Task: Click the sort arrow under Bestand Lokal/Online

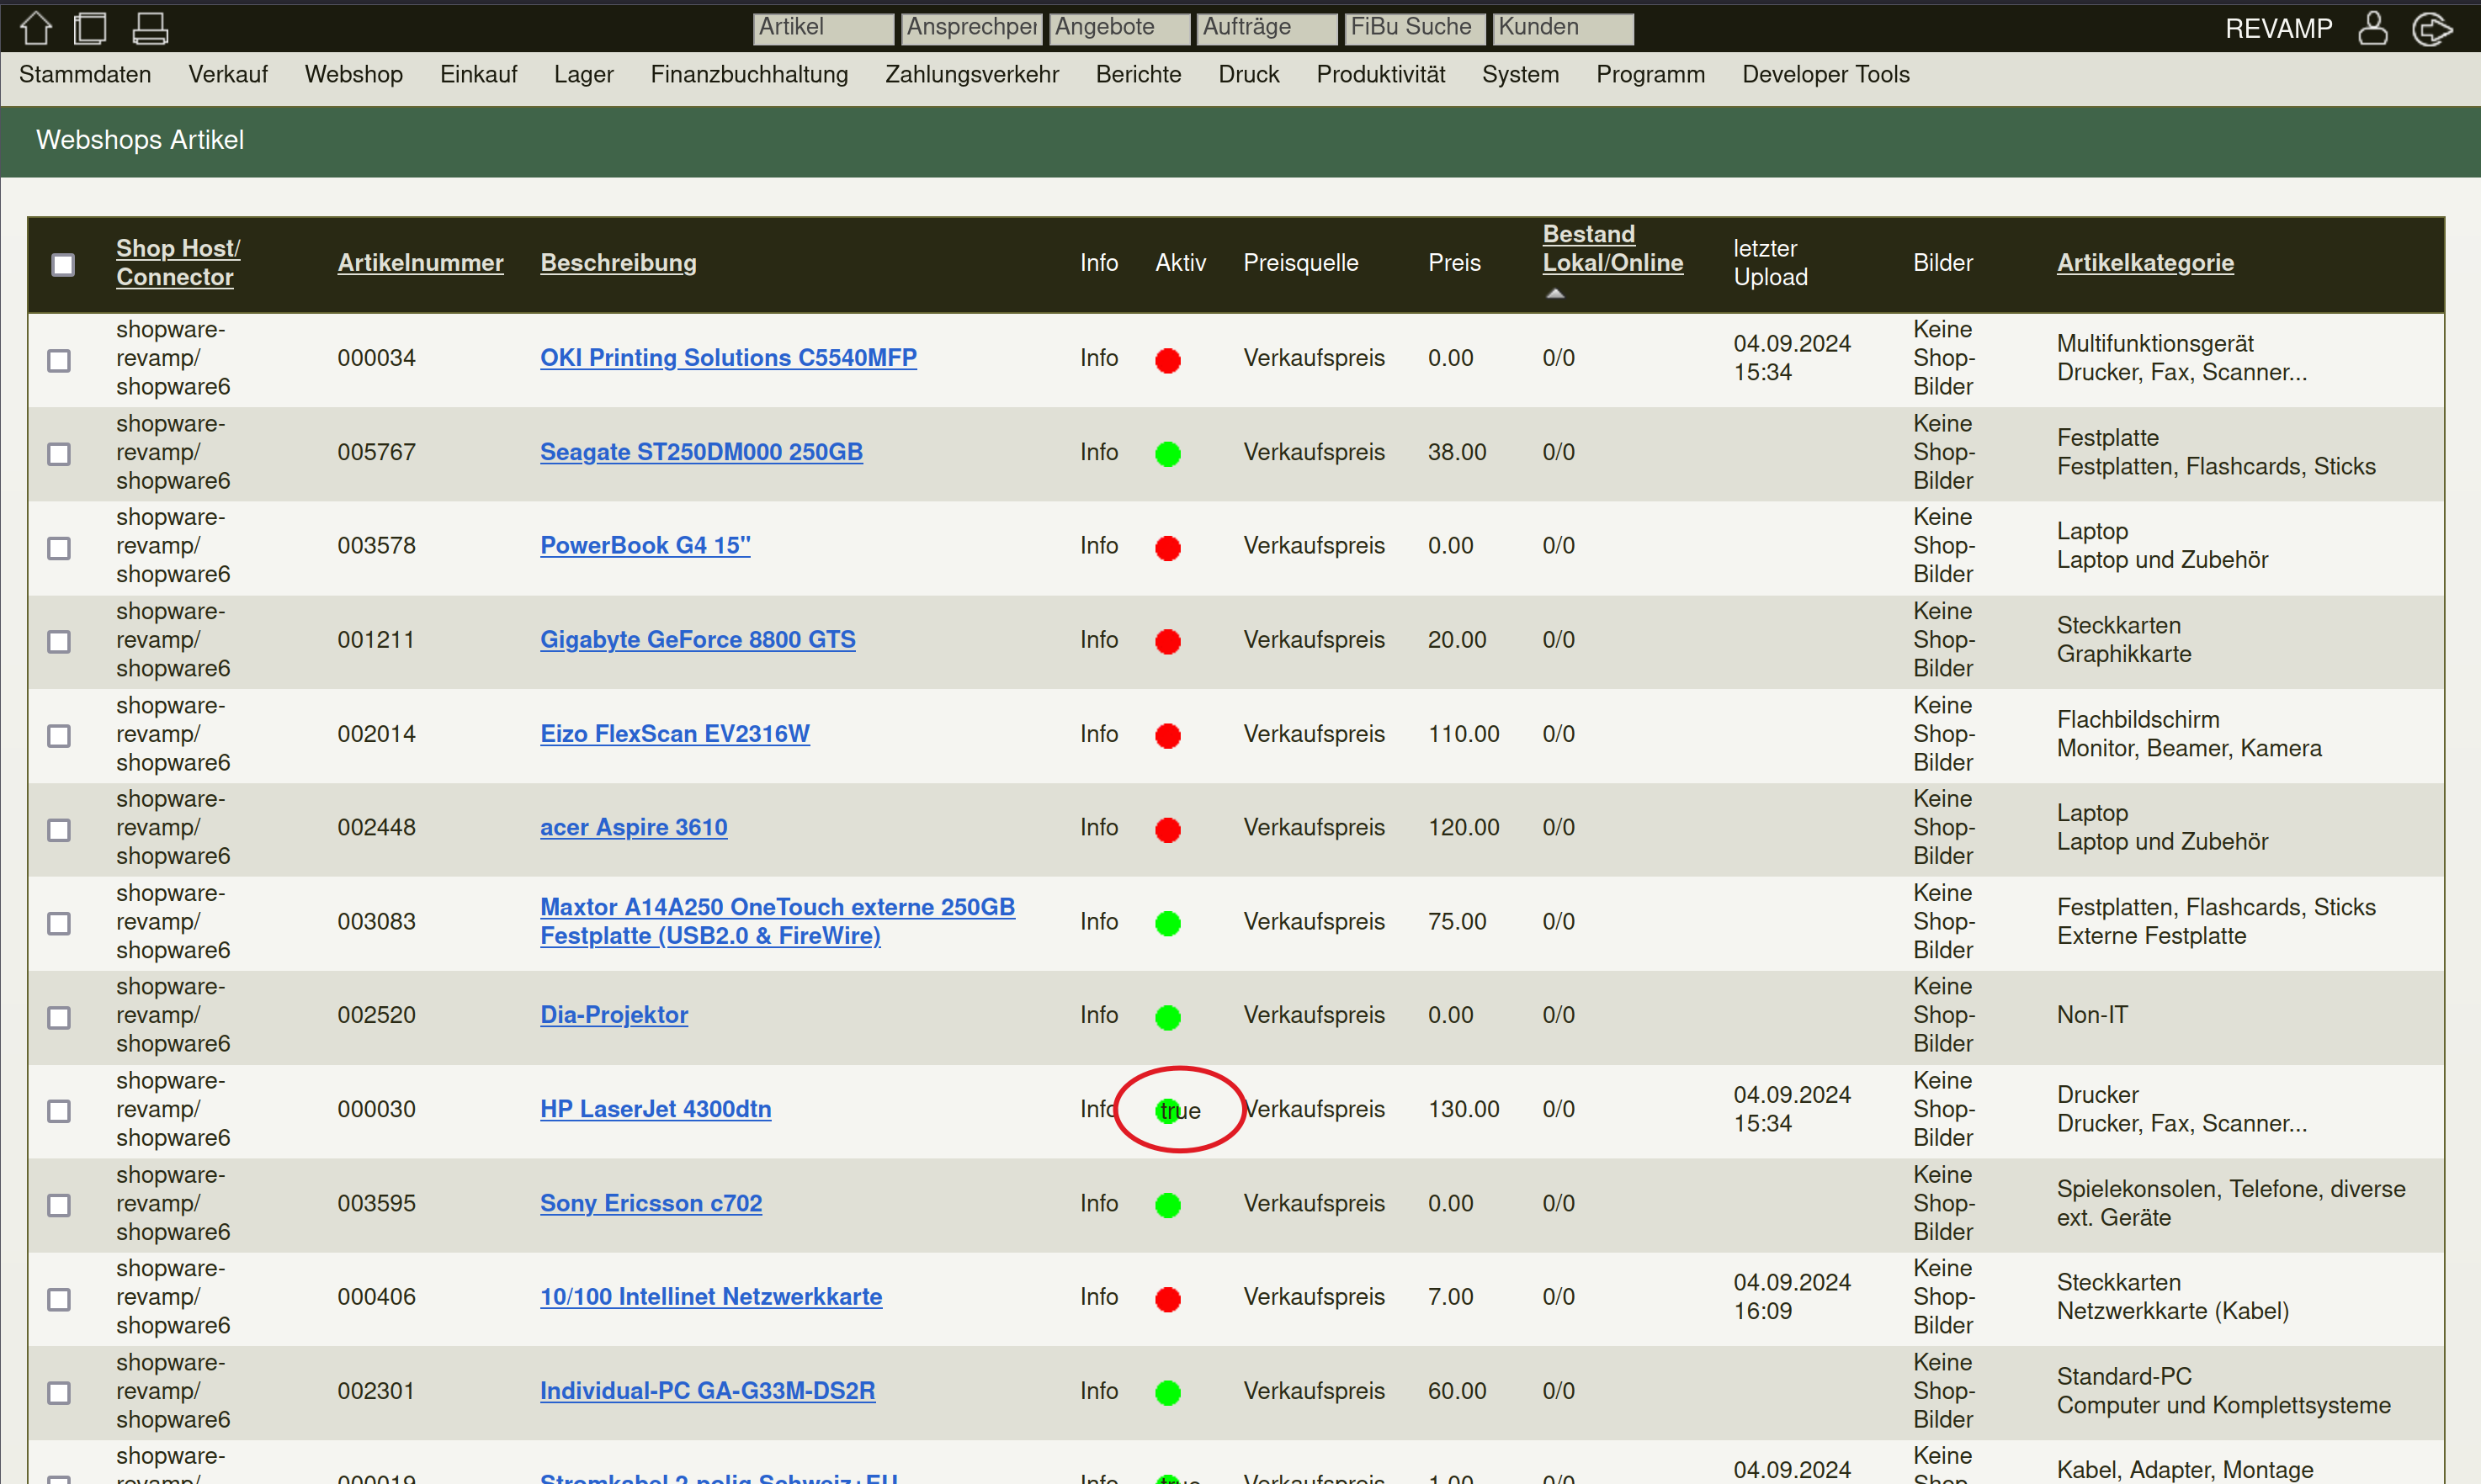Action: (x=1554, y=293)
